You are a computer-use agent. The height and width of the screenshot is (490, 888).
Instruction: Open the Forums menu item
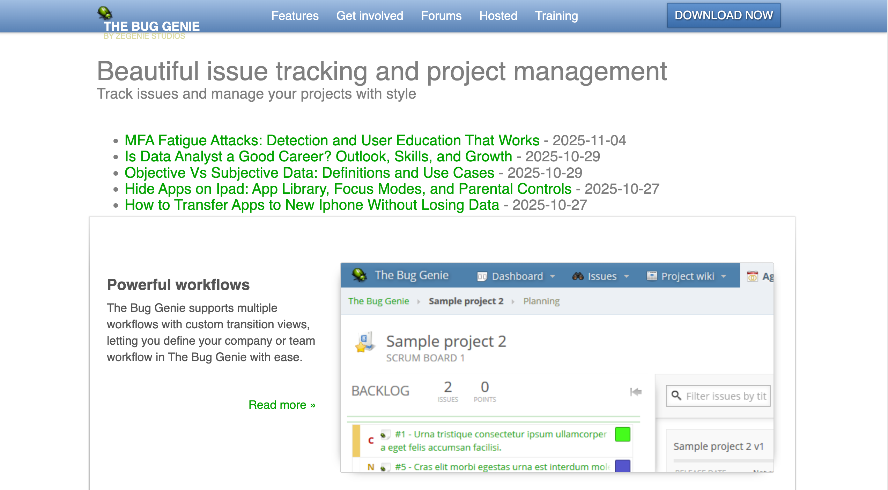click(441, 16)
